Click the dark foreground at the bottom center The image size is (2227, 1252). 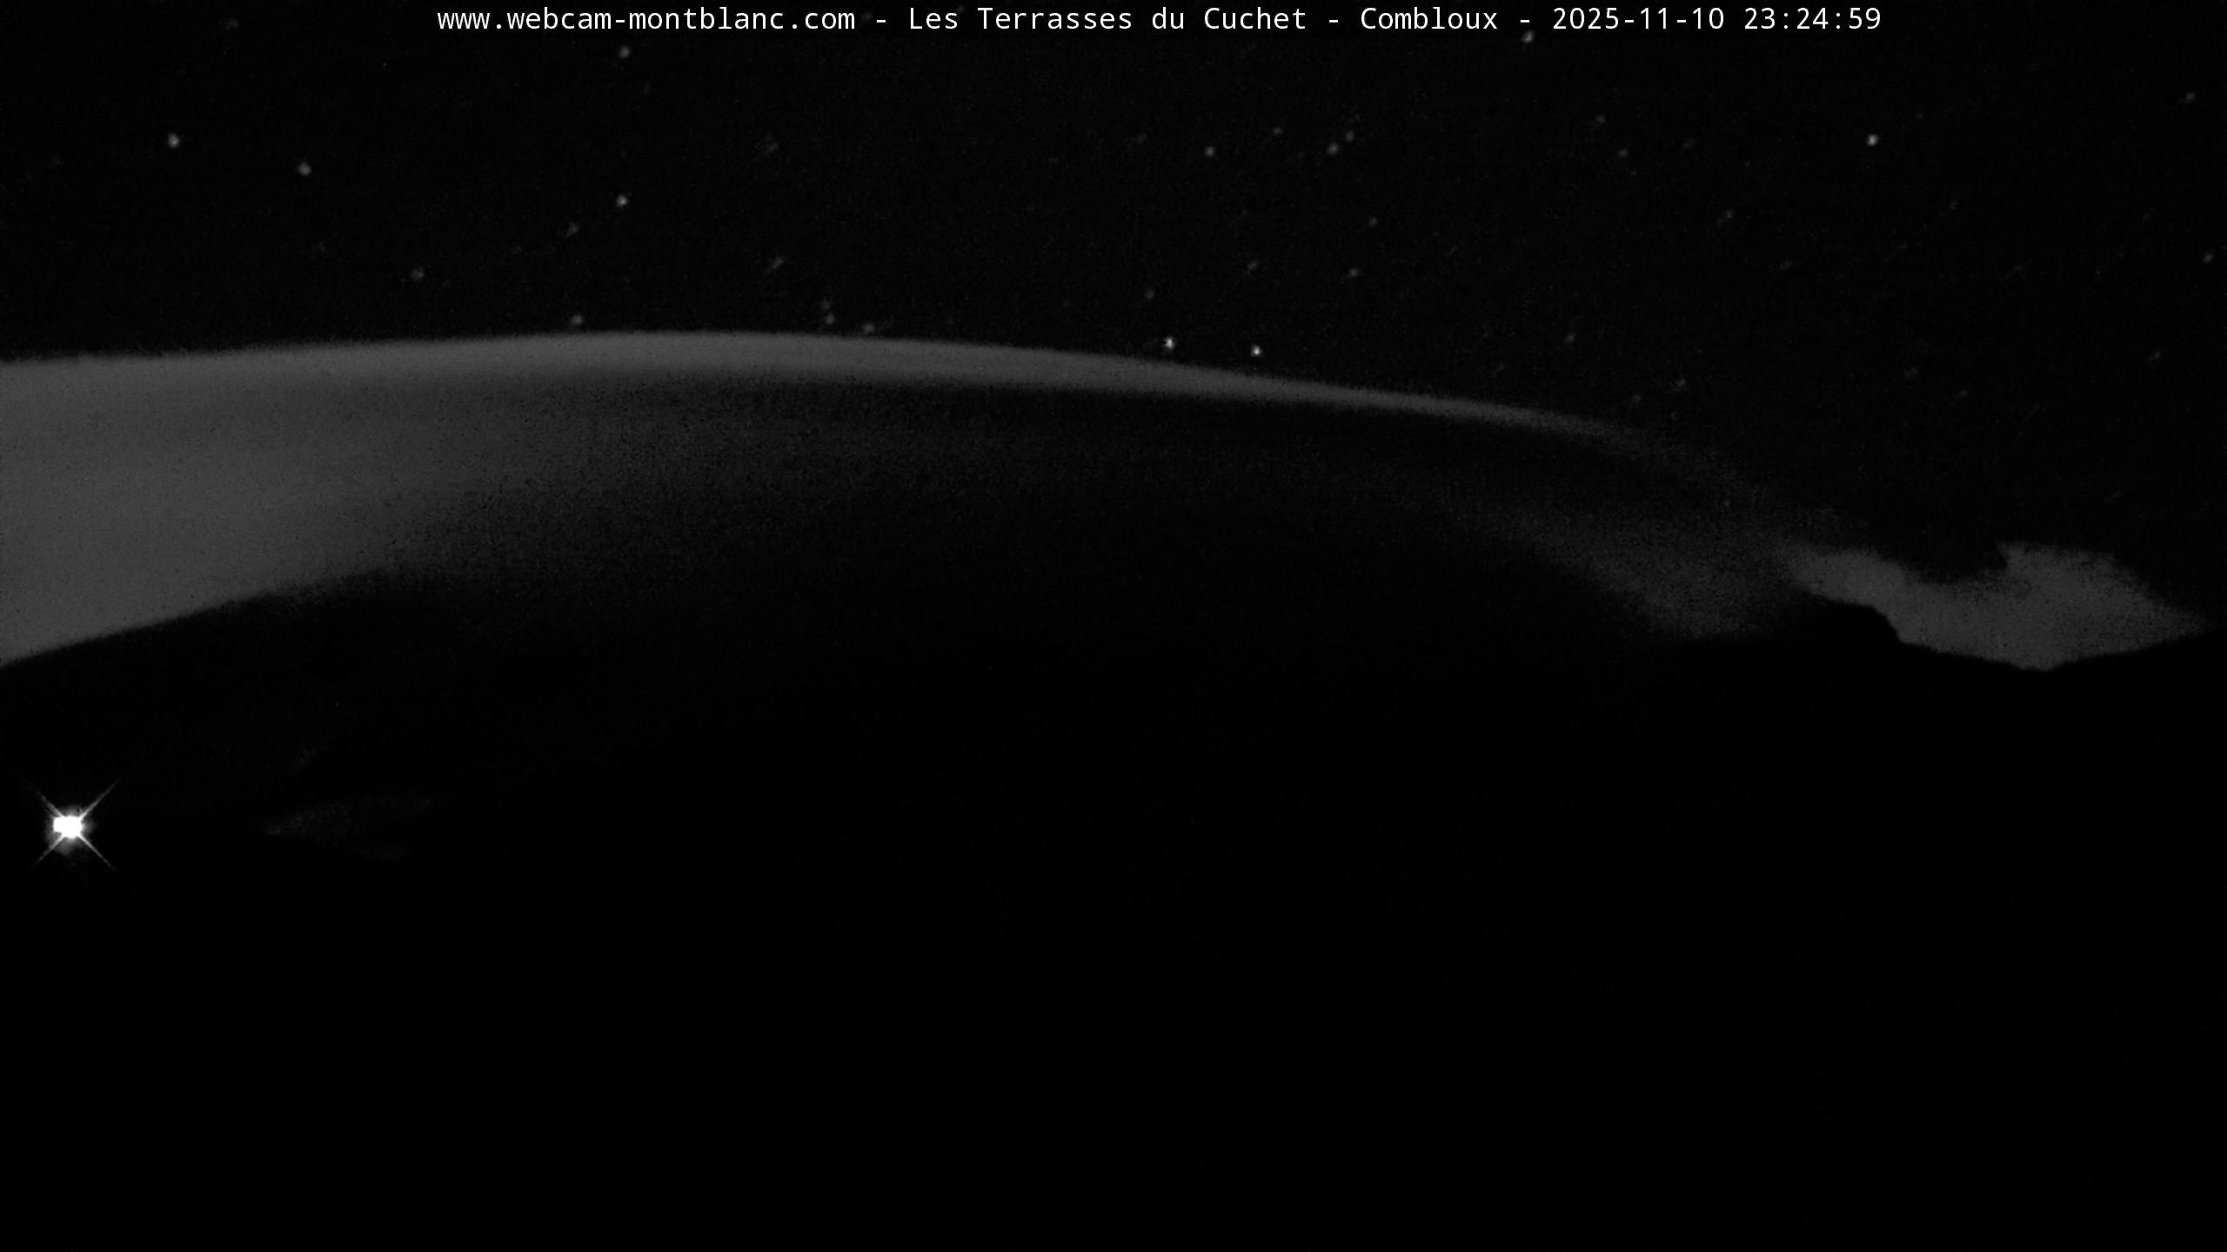click(x=1113, y=1087)
